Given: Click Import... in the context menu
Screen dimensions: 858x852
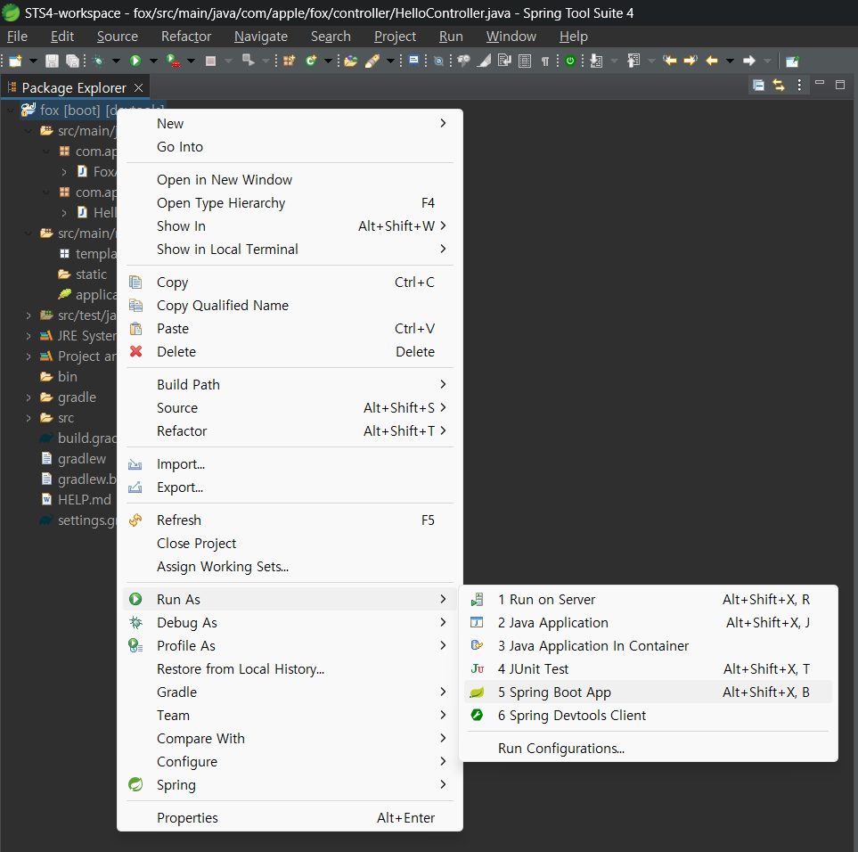Looking at the screenshot, I should point(290,464).
